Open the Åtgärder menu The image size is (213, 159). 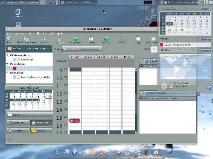42,33
